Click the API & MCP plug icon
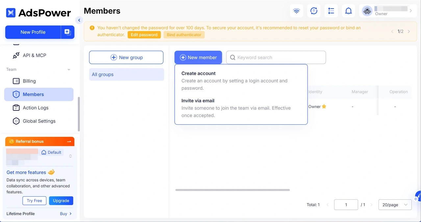The width and height of the screenshot is (421, 222). coord(16,56)
